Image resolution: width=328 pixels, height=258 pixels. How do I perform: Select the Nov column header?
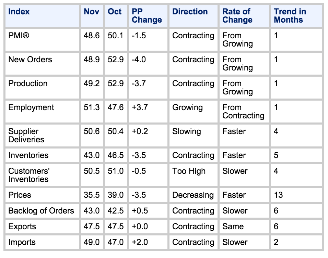[91, 12]
